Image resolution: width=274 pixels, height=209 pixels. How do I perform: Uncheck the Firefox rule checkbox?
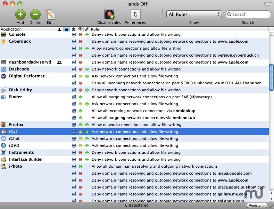(74, 125)
